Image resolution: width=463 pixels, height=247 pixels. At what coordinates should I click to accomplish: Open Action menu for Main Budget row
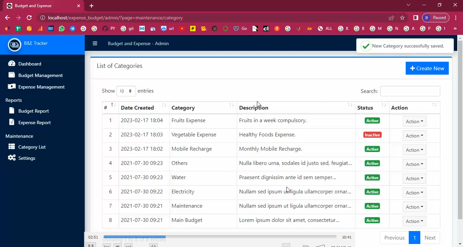[414, 221]
